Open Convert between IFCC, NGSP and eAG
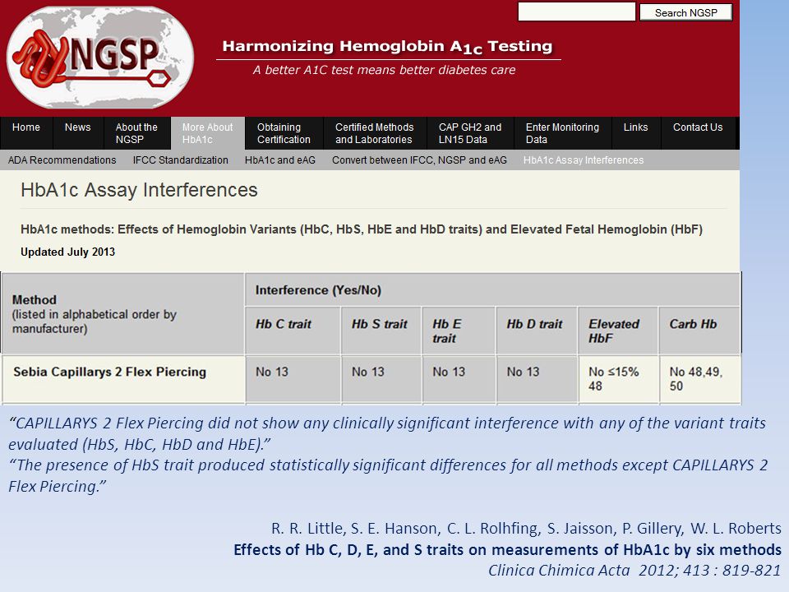The width and height of the screenshot is (789, 592). [419, 160]
